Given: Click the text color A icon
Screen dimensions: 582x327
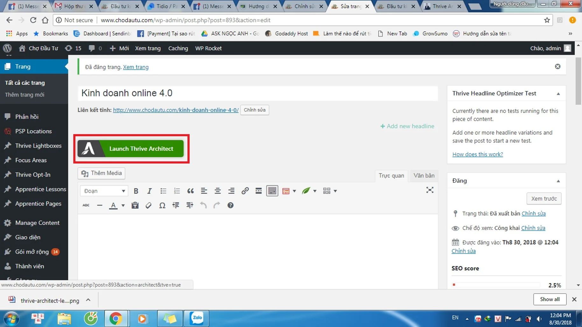Looking at the screenshot, I should point(113,205).
